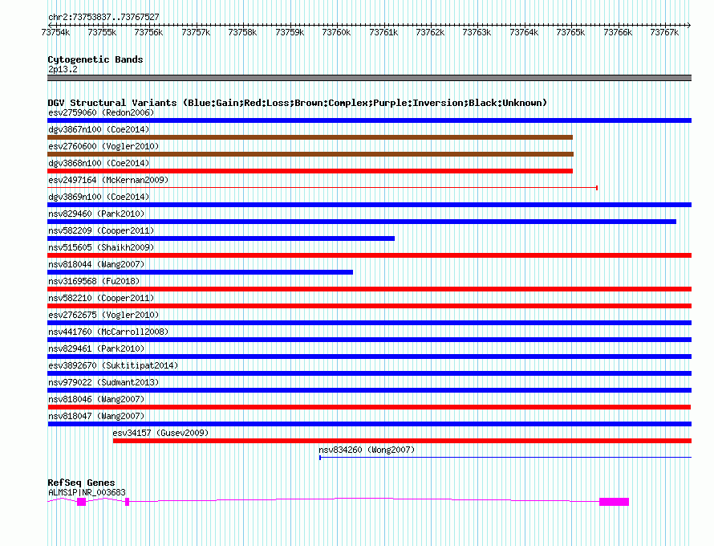Click the Cytogenetic Bands track title

[95, 59]
